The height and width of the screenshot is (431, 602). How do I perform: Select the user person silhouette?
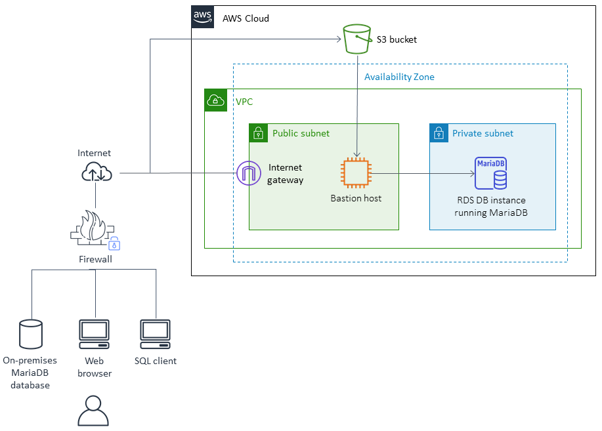(94, 411)
